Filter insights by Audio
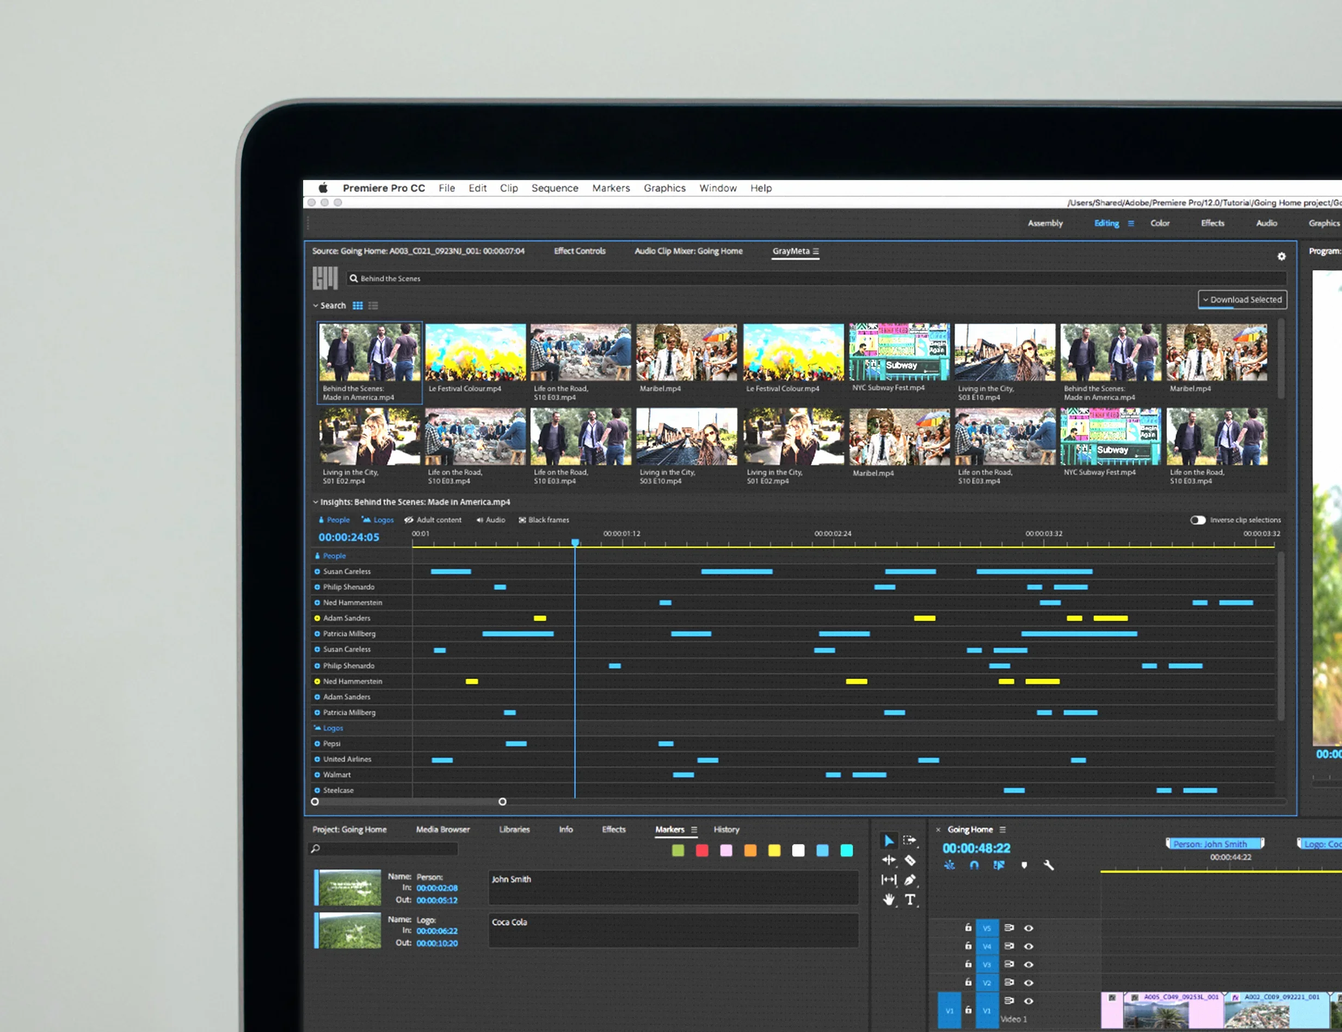1342x1032 pixels. click(491, 520)
